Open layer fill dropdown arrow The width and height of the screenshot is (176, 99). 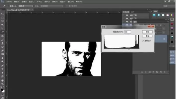pyautogui.click(x=164, y=33)
